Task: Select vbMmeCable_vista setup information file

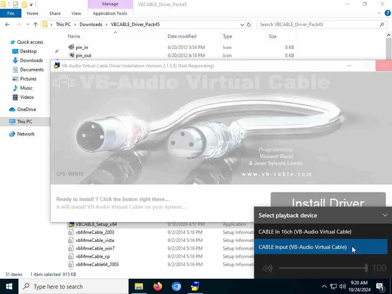Action: (x=95, y=240)
